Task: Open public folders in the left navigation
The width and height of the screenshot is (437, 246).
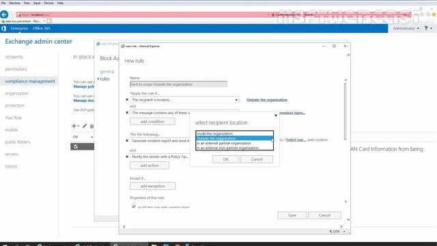Action: pos(18,142)
